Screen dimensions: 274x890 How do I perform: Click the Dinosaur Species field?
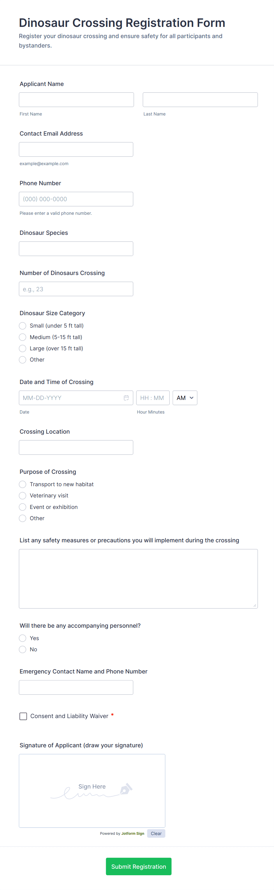[x=76, y=248]
